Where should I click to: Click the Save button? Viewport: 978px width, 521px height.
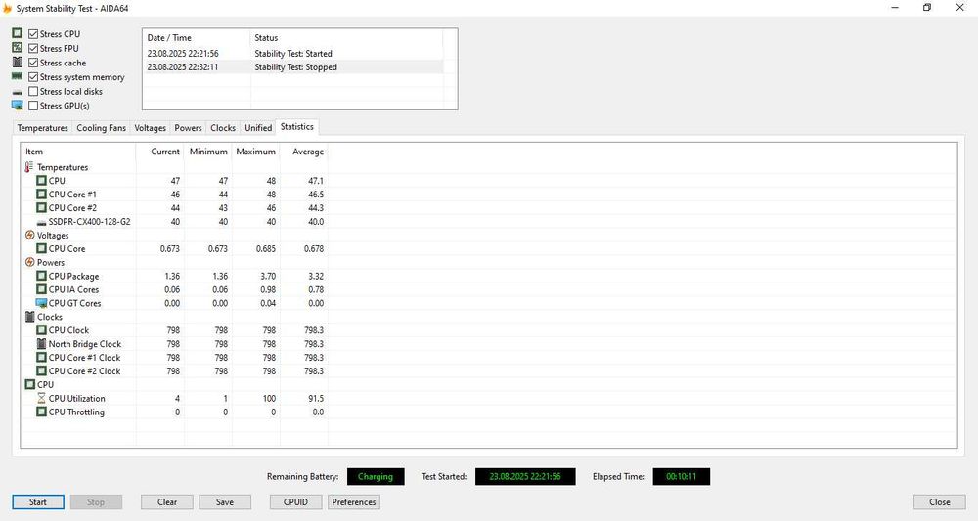tap(225, 502)
